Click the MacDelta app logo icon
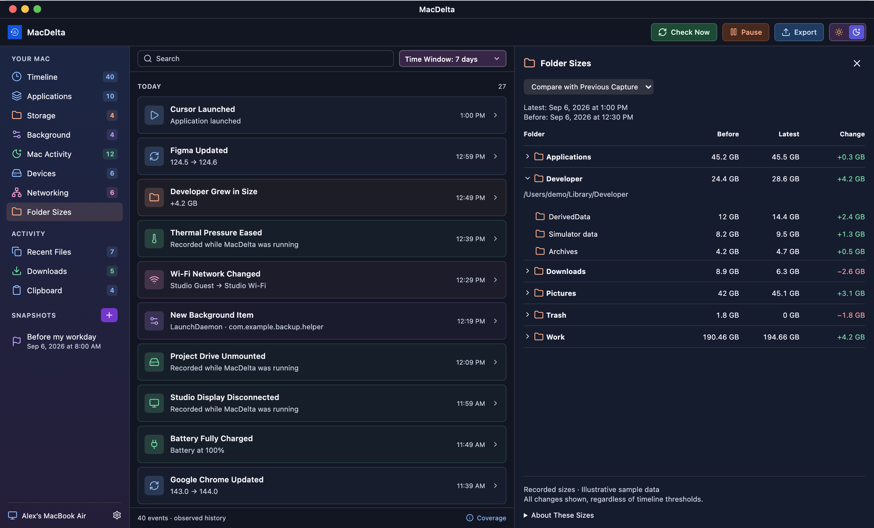Screen dimensions: 874x528 (14, 32)
